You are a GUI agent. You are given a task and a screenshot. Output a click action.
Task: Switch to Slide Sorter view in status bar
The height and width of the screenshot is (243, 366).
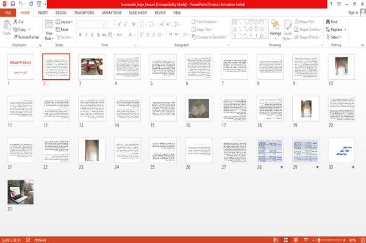(285, 240)
